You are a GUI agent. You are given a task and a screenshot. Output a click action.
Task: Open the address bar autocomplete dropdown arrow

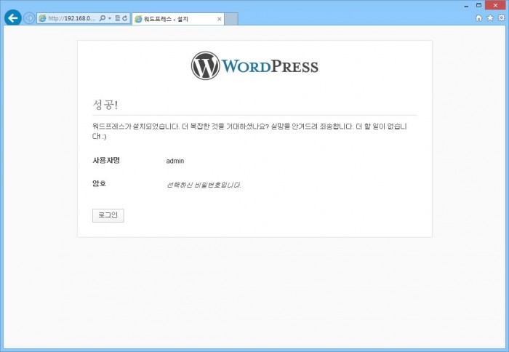coord(110,18)
